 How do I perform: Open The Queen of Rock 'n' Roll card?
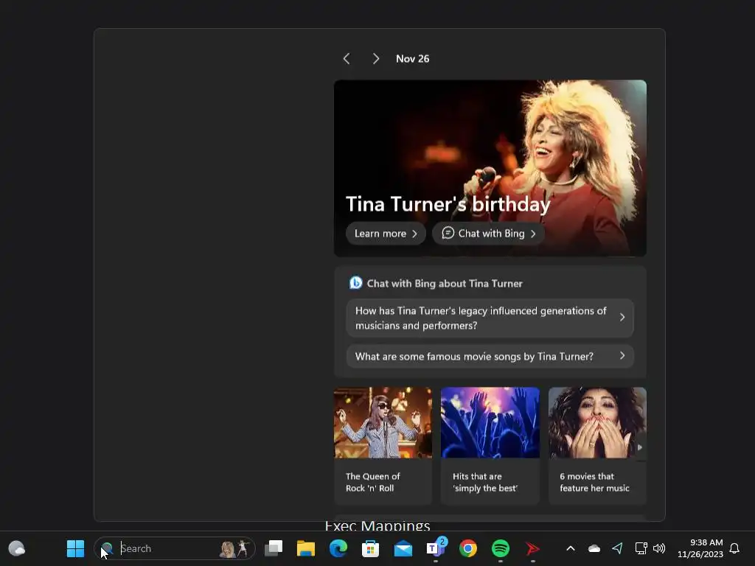click(x=383, y=446)
